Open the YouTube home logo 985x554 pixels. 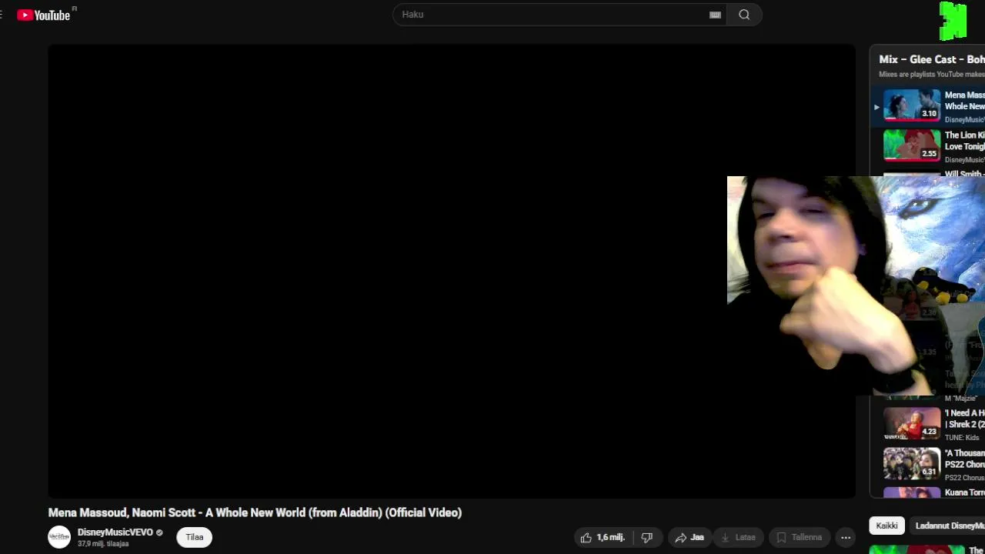(43, 15)
